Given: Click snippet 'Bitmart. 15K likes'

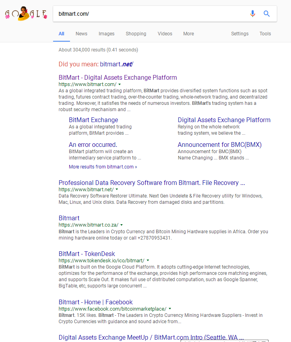Looking at the screenshot, I should click(x=160, y=318).
